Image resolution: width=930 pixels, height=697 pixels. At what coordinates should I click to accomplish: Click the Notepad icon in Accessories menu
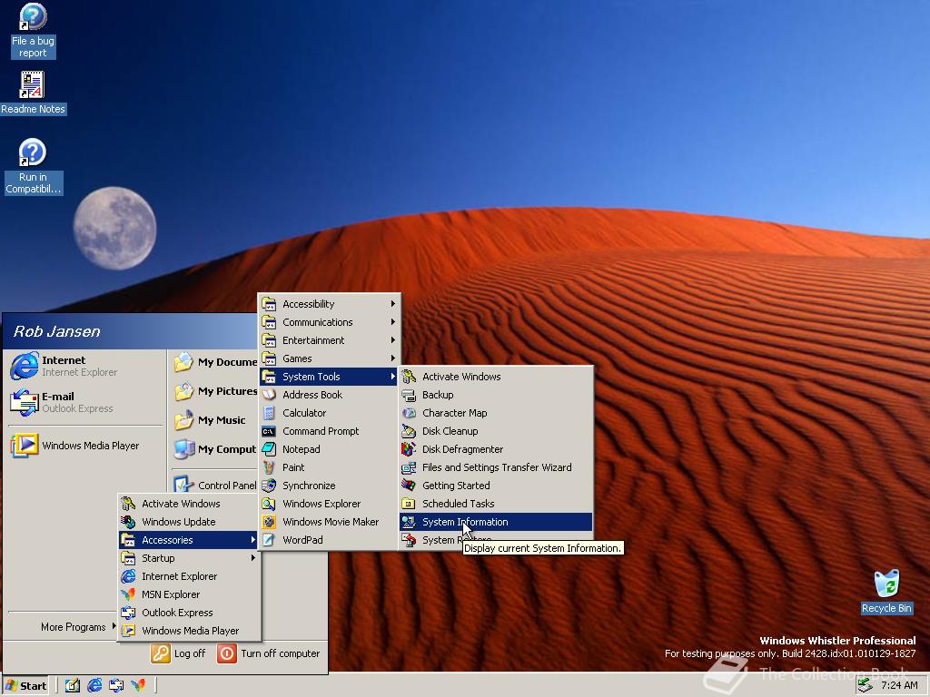click(269, 449)
